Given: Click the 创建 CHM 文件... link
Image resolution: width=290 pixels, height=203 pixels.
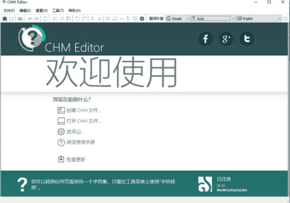Looking at the screenshot, I should pyautogui.click(x=79, y=110).
